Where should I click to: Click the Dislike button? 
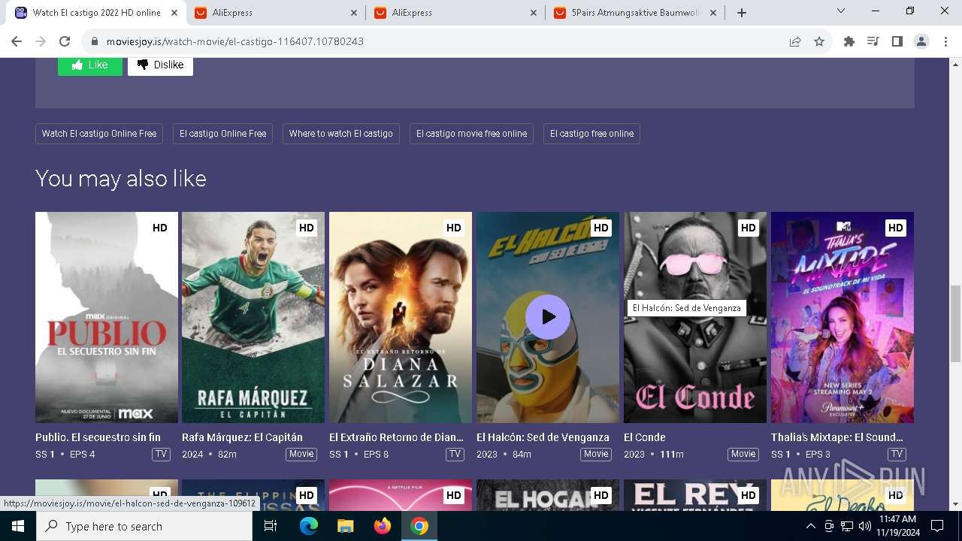click(x=160, y=65)
